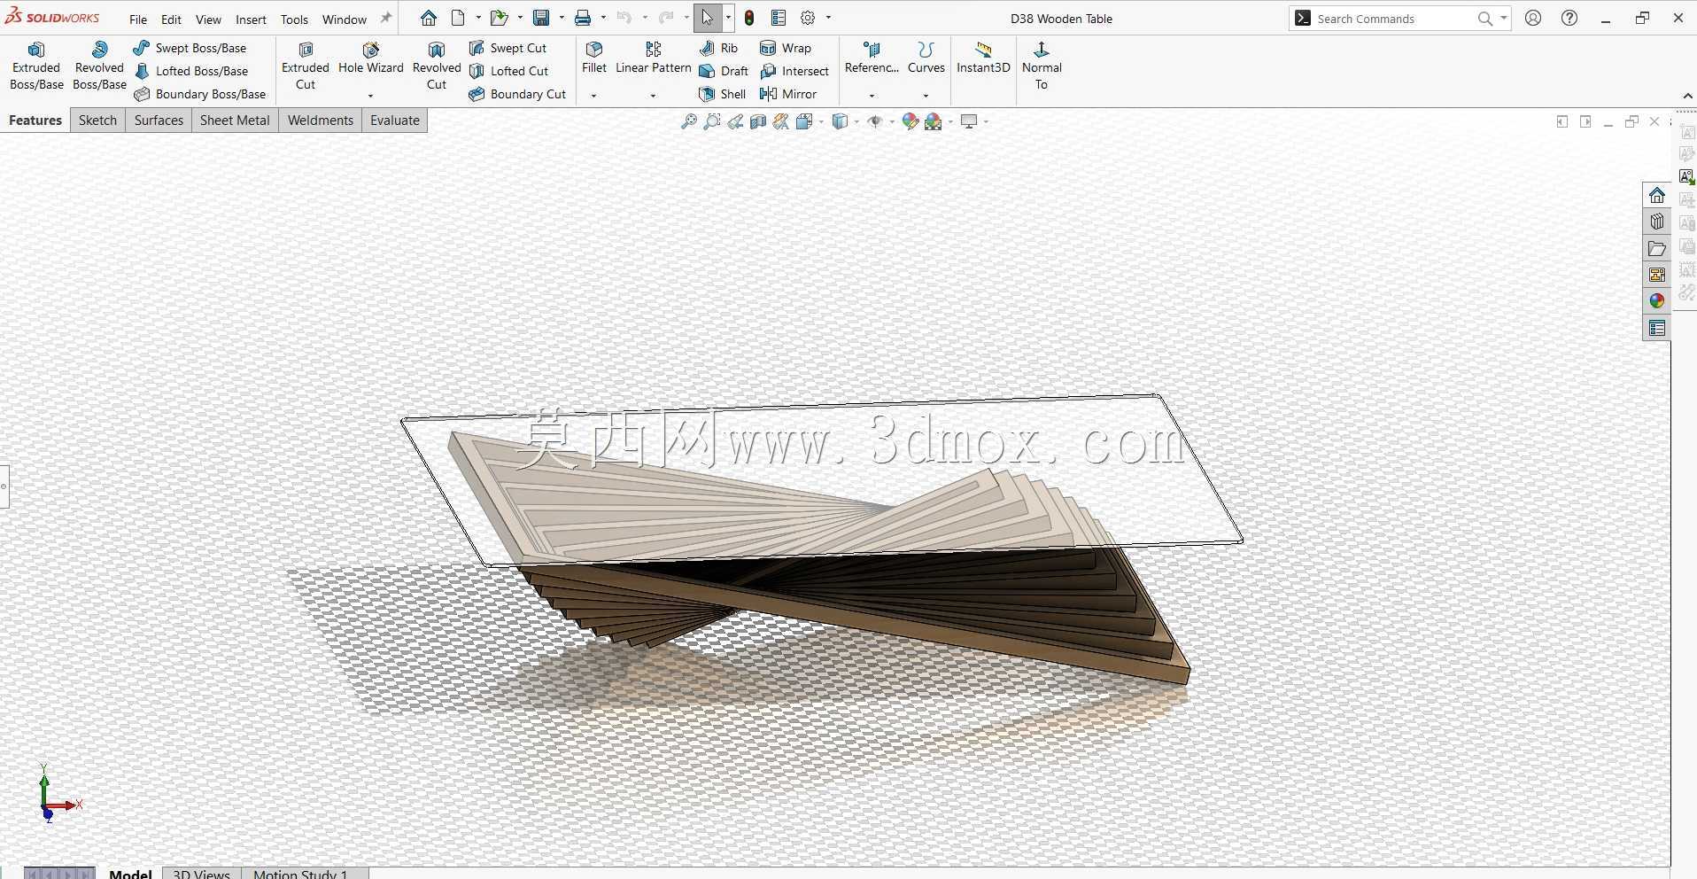Add a Rib feature
The image size is (1697, 879).
[x=718, y=48]
